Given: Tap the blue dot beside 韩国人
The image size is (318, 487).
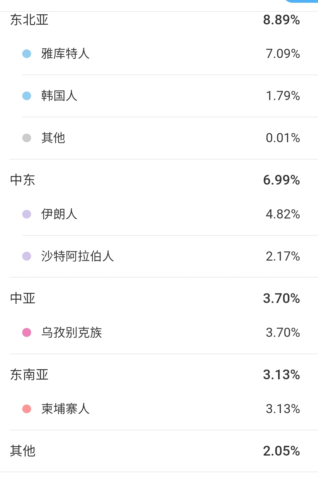Looking at the screenshot, I should pos(27,96).
